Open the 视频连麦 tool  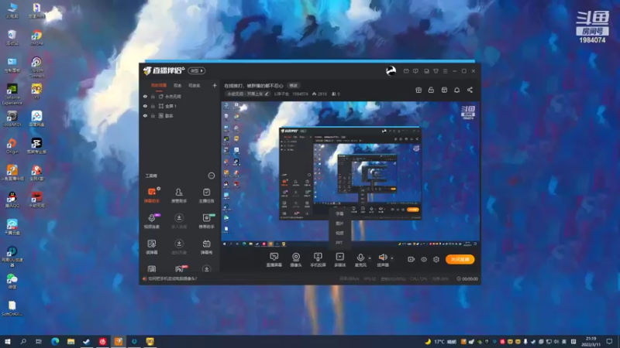point(152,221)
